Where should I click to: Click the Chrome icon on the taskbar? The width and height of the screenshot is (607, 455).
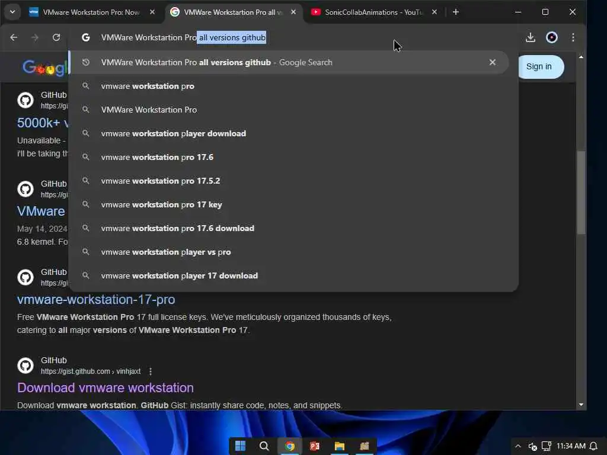point(289,446)
